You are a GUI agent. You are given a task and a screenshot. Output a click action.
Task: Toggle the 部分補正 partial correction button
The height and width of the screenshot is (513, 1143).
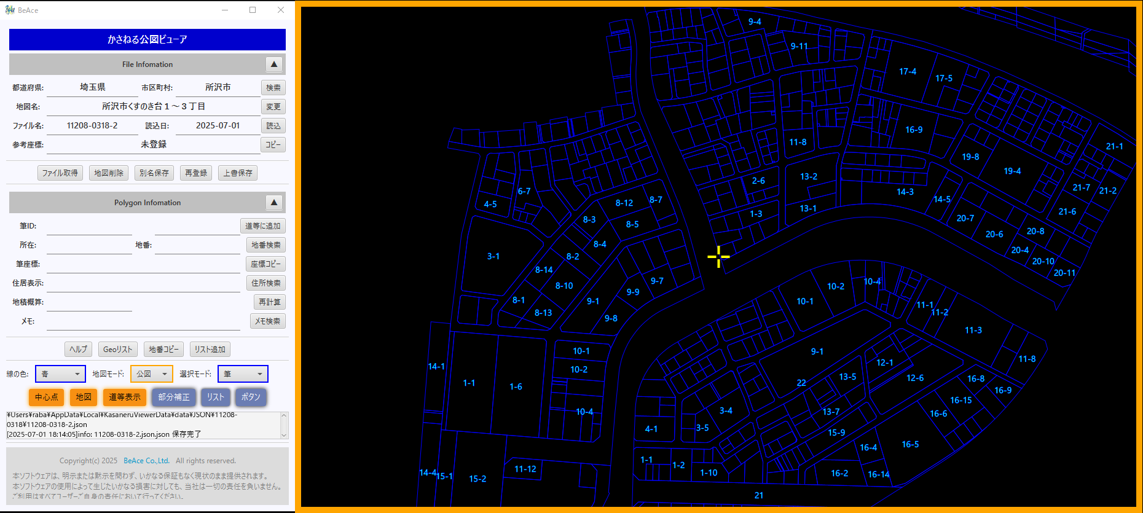click(x=174, y=397)
